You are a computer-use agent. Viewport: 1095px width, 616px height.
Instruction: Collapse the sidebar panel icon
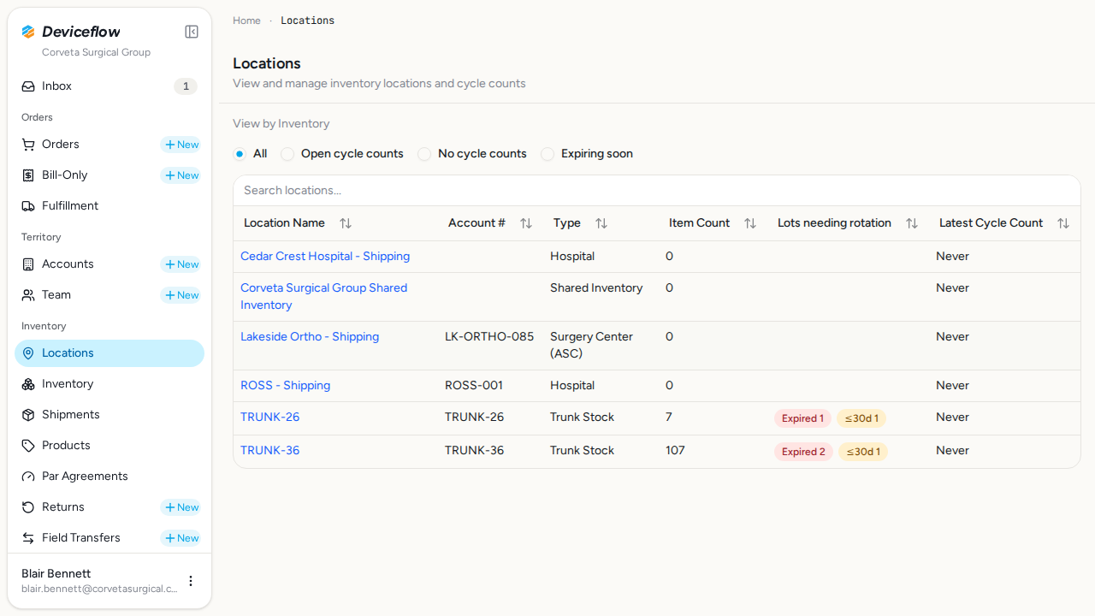[x=192, y=32]
